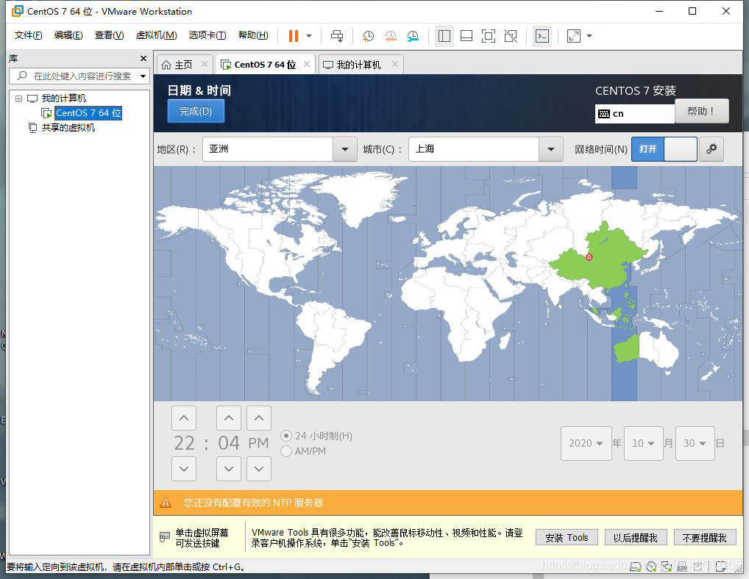The image size is (749, 579).
Task: Open NTP settings gear icon
Action: (x=711, y=149)
